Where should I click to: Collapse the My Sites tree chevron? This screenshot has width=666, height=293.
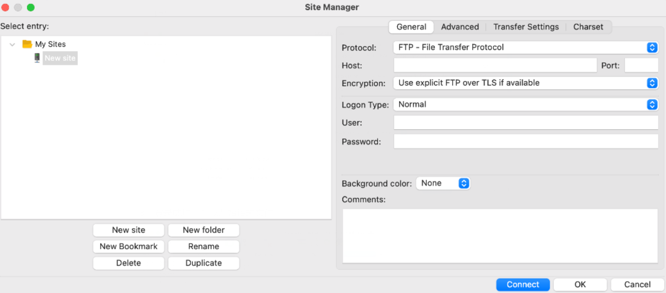click(13, 44)
